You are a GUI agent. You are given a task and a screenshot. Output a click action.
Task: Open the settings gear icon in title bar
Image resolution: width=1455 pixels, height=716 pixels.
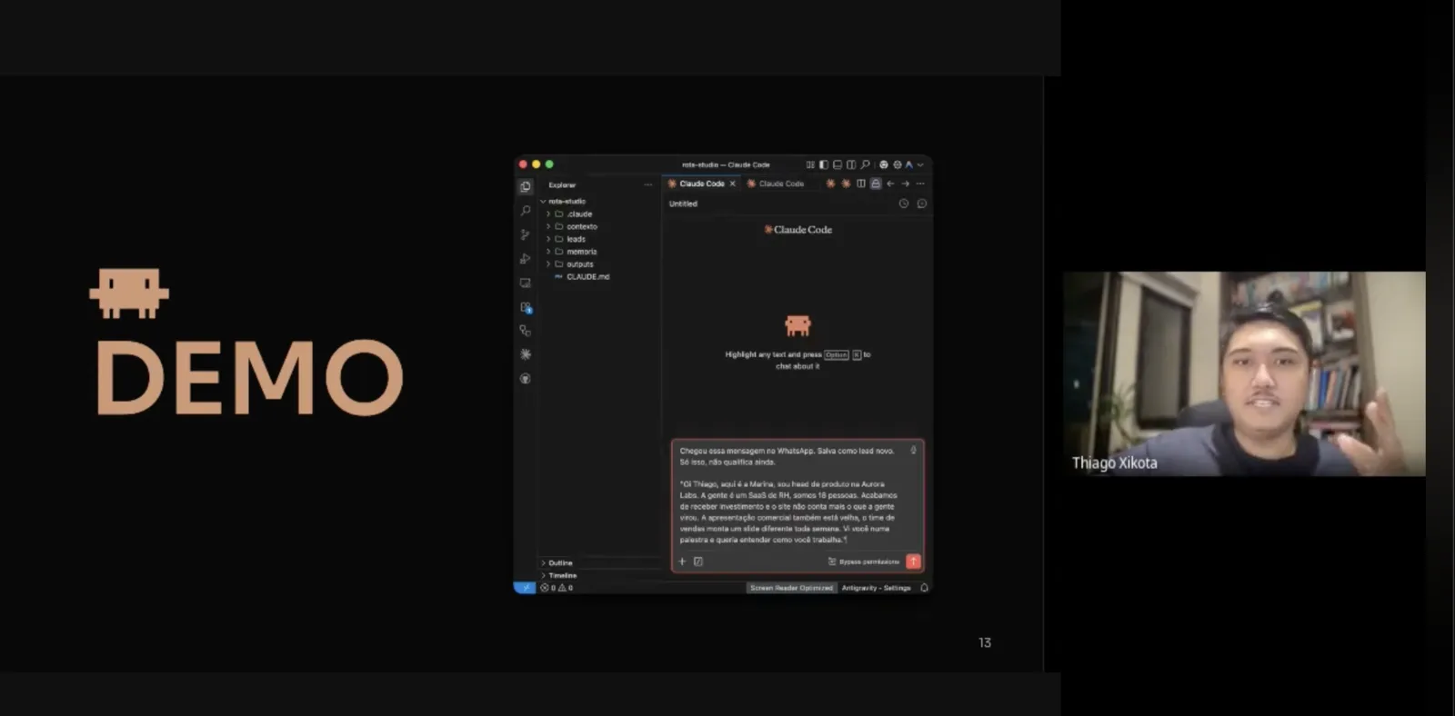point(897,164)
